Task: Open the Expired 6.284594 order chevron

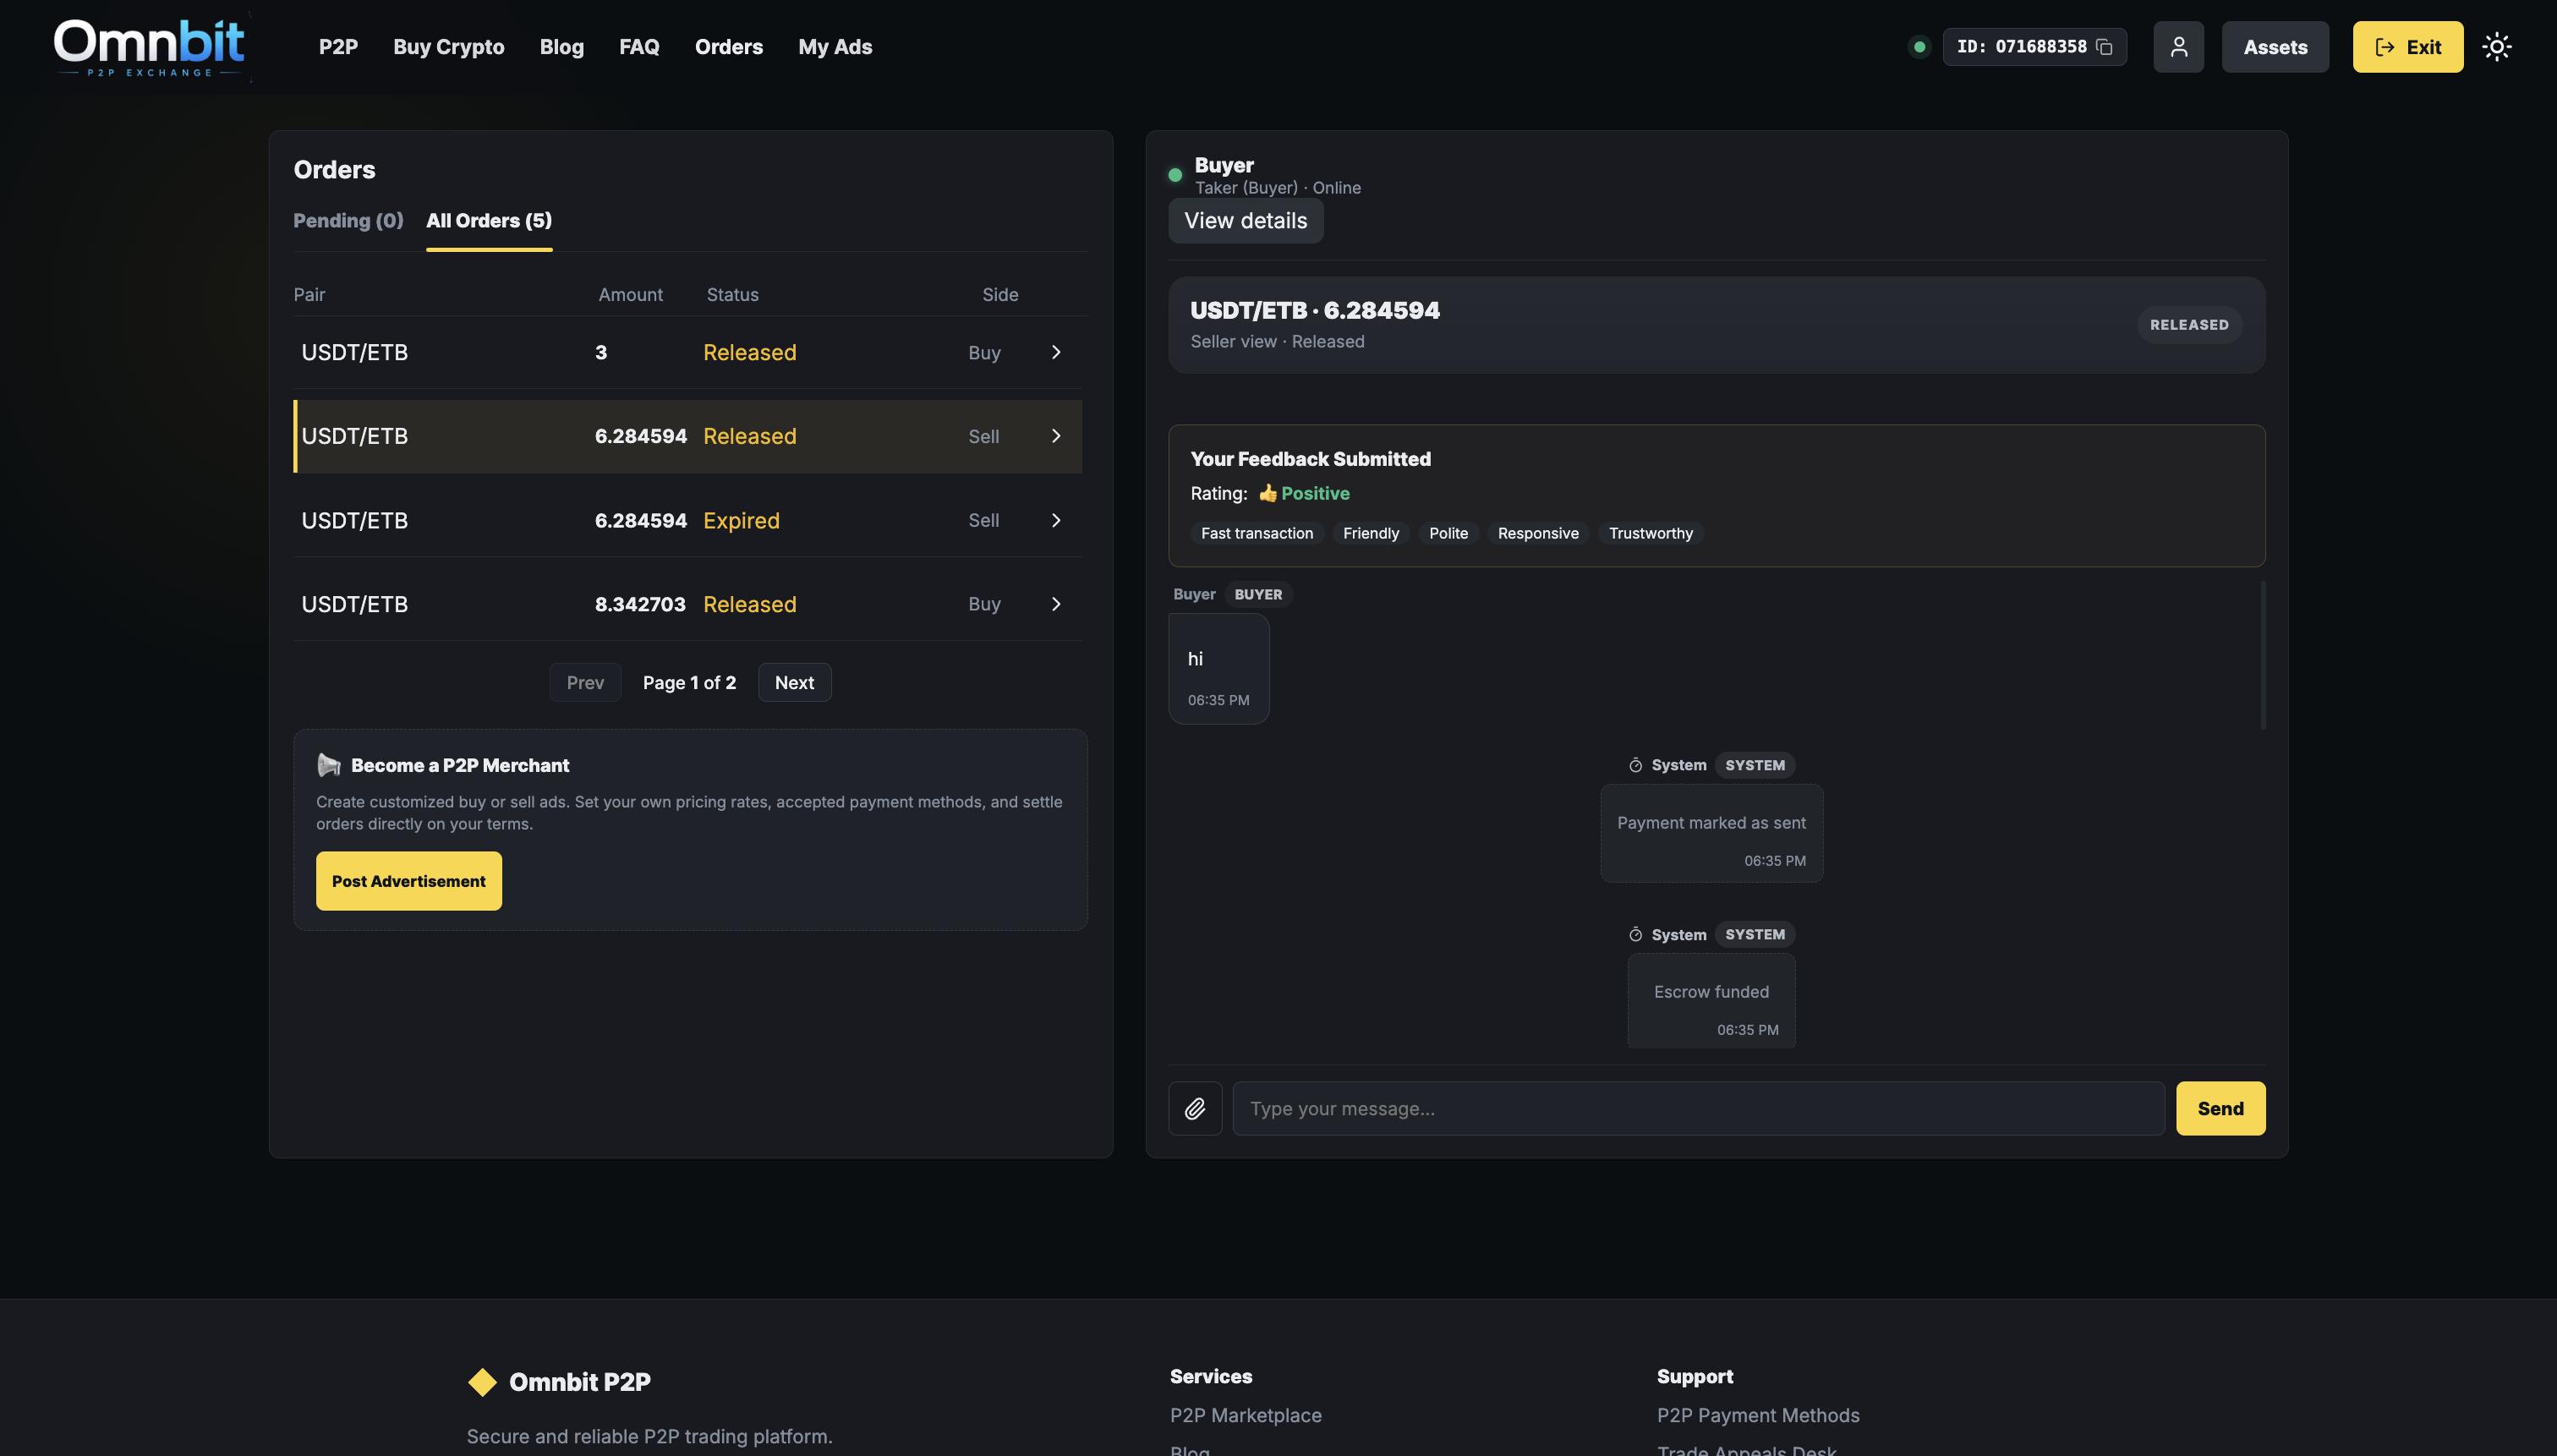Action: point(1055,520)
